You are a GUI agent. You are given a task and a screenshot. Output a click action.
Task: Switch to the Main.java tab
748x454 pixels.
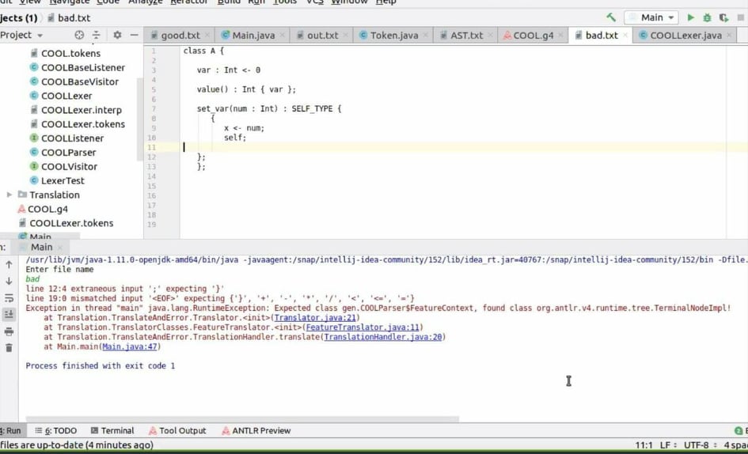click(252, 36)
